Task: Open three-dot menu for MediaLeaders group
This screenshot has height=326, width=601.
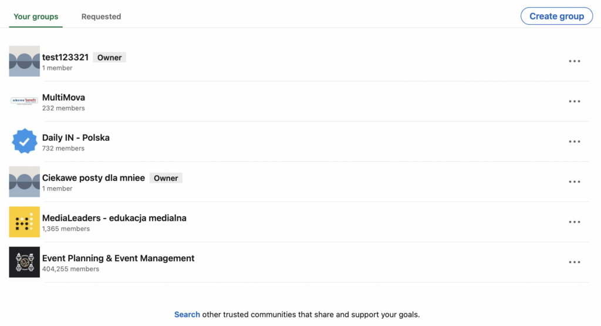Action: click(x=574, y=222)
